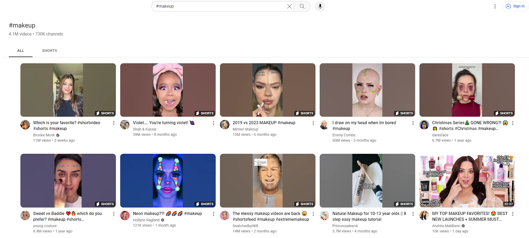This screenshot has height=238, width=529.
Task: Play the 'Which is your favorite?' short thumbnail
Action: pos(68,90)
